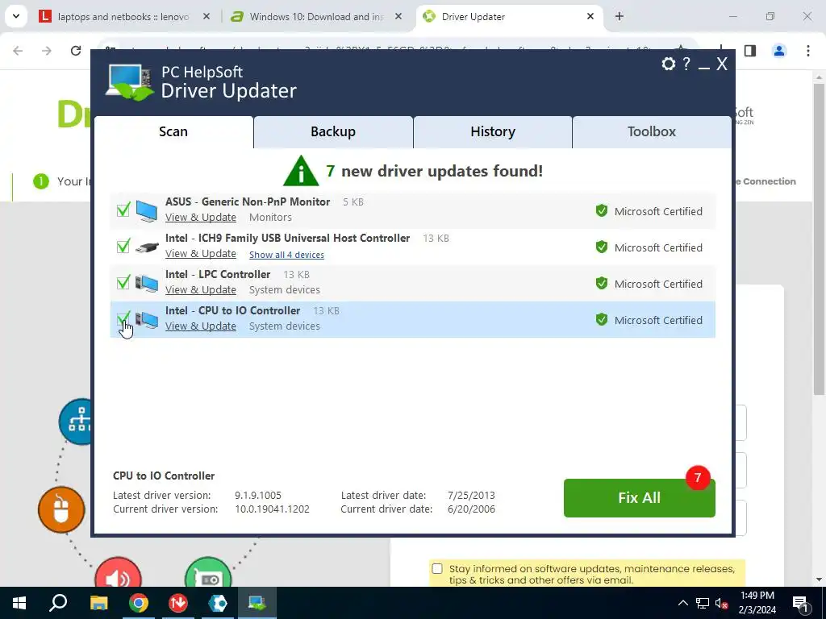Click the monitor icon of ASUS driver row

[x=147, y=210]
